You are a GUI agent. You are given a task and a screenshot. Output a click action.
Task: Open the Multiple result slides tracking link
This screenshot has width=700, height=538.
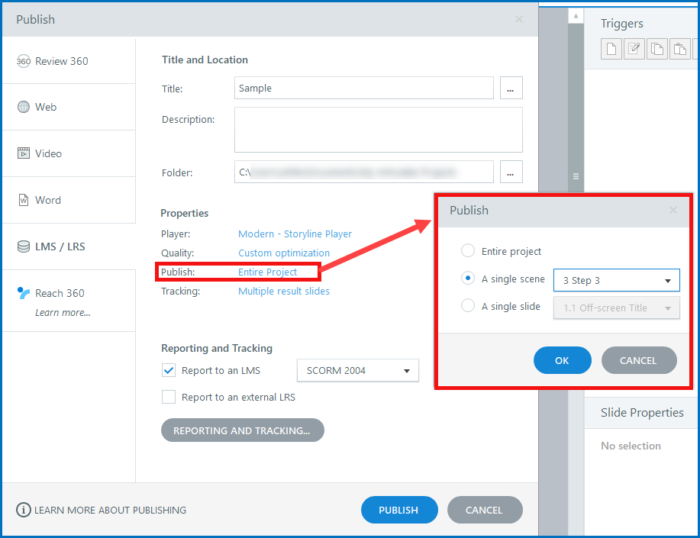pos(284,291)
